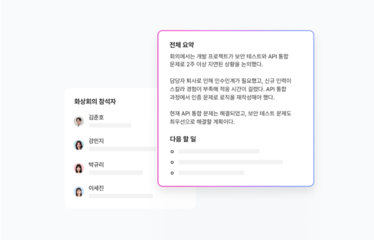
Task: Click the 전체 요약 heading
Action: pos(182,45)
